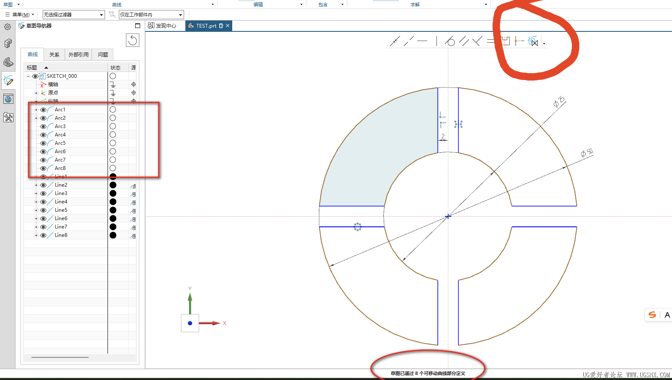Screen dimensions: 672x380
Task: Expand the 原点 tree node
Action: tap(36, 93)
